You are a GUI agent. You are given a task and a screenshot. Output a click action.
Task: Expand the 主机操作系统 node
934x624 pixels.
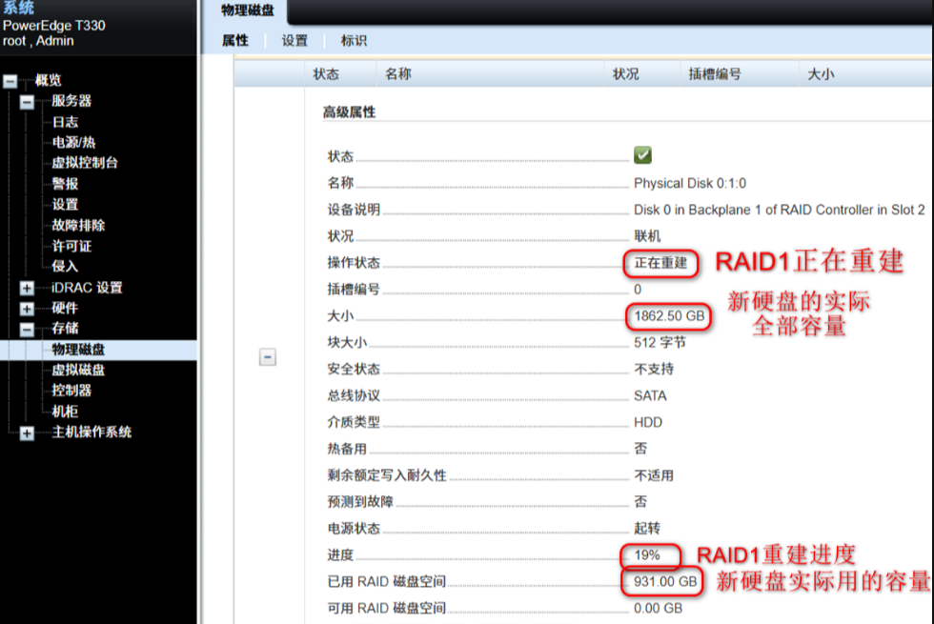click(27, 433)
